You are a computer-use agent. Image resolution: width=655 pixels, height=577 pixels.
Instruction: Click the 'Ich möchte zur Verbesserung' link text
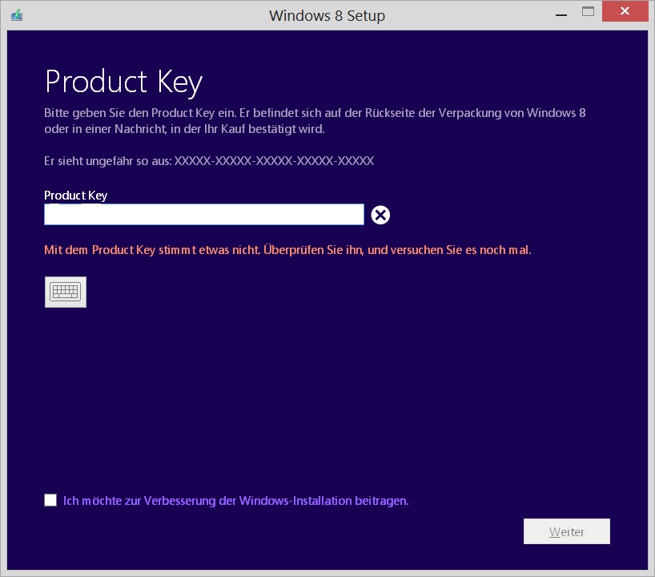click(x=235, y=501)
